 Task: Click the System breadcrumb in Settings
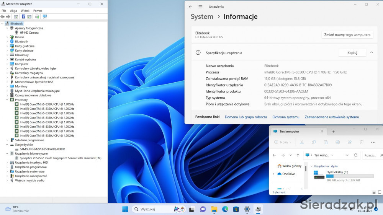[202, 16]
